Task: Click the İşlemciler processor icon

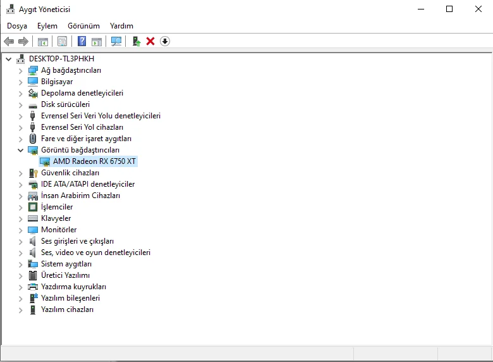Action: pos(33,207)
